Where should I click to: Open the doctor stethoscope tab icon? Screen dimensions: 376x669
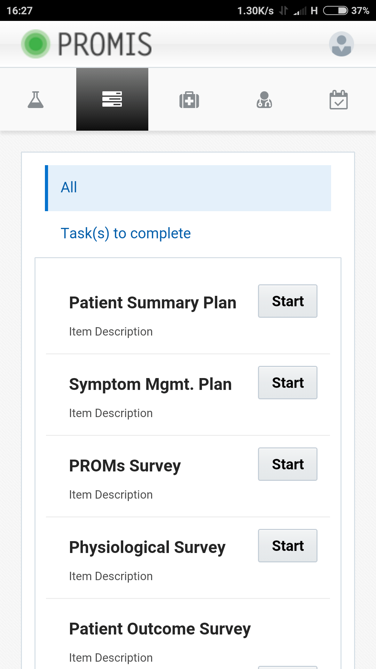(264, 100)
